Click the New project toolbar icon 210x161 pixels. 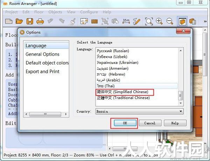(9, 21)
